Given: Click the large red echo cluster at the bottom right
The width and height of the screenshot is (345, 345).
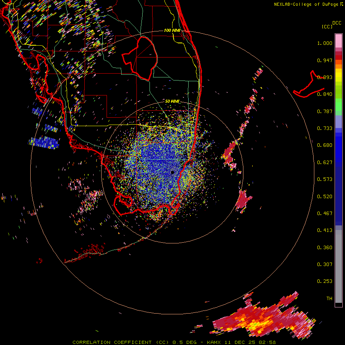Looking at the screenshot, I should (x=264, y=317).
